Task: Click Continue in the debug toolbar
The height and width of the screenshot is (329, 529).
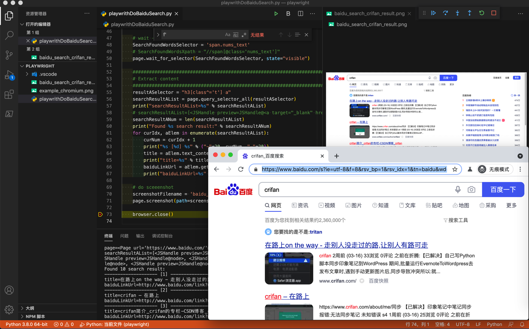Action: [x=433, y=13]
